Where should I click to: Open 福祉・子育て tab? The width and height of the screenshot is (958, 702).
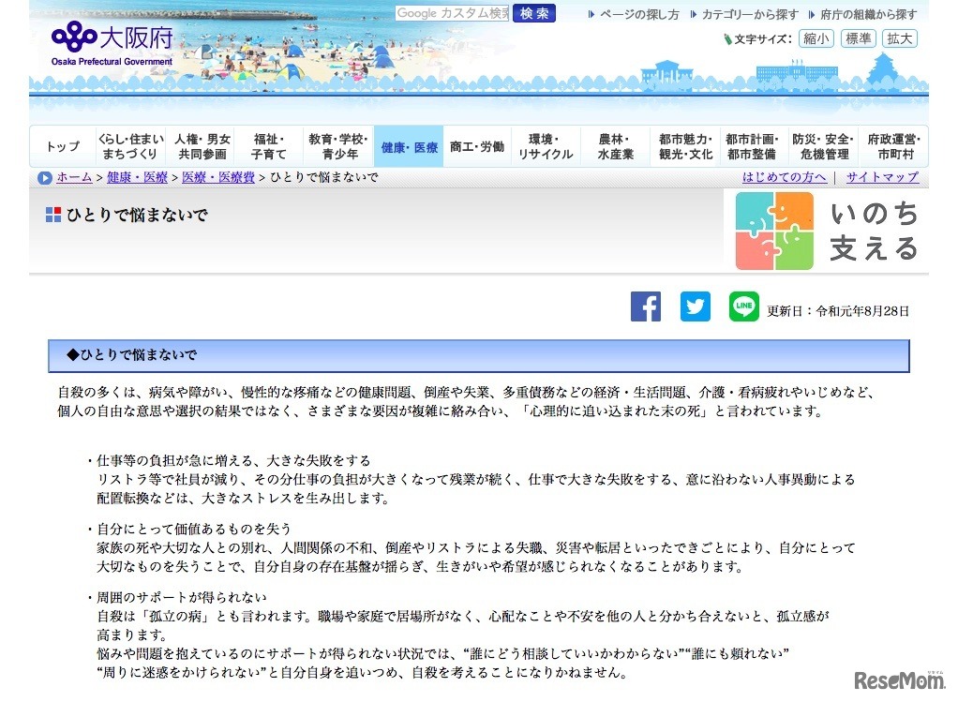[269, 146]
